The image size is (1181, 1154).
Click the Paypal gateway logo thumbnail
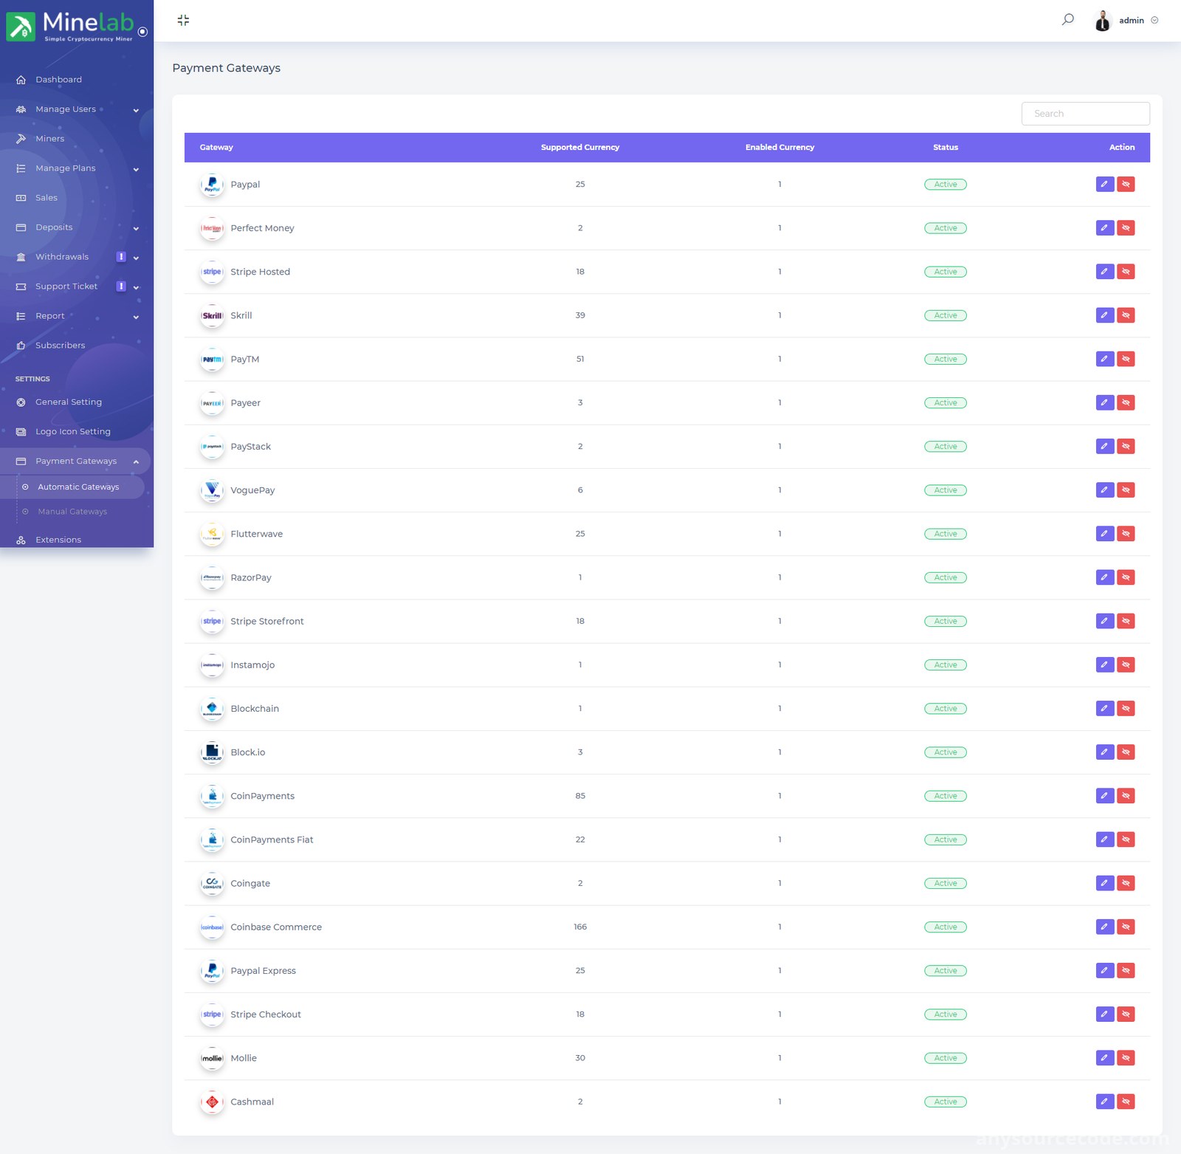tap(212, 185)
